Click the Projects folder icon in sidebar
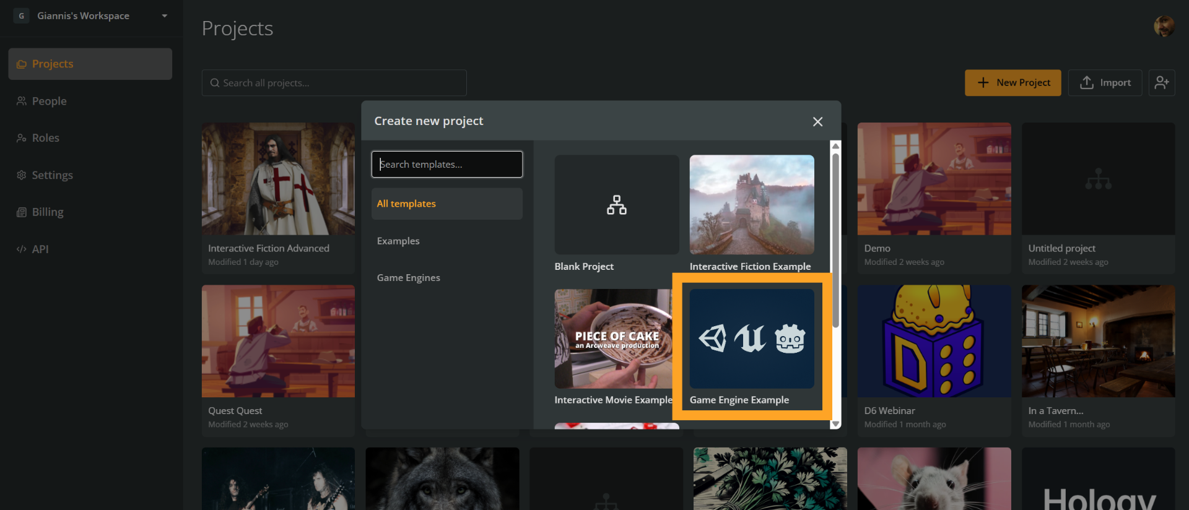The width and height of the screenshot is (1189, 510). (22, 64)
